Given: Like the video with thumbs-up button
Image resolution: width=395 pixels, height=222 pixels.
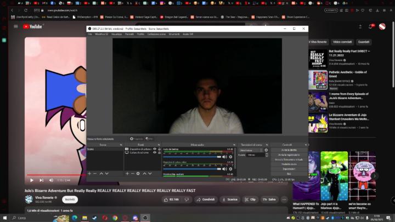Looking at the screenshot, I should [171, 200].
